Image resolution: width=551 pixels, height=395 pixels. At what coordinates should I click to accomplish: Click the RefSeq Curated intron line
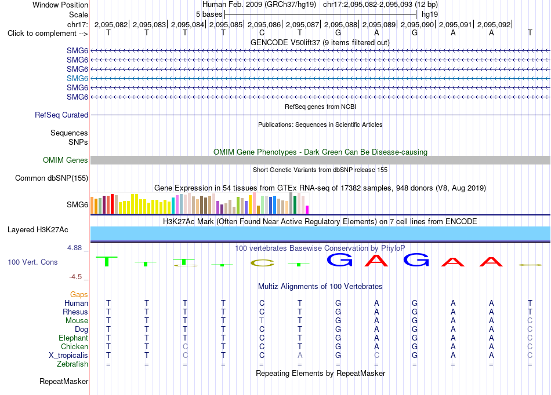pos(321,115)
